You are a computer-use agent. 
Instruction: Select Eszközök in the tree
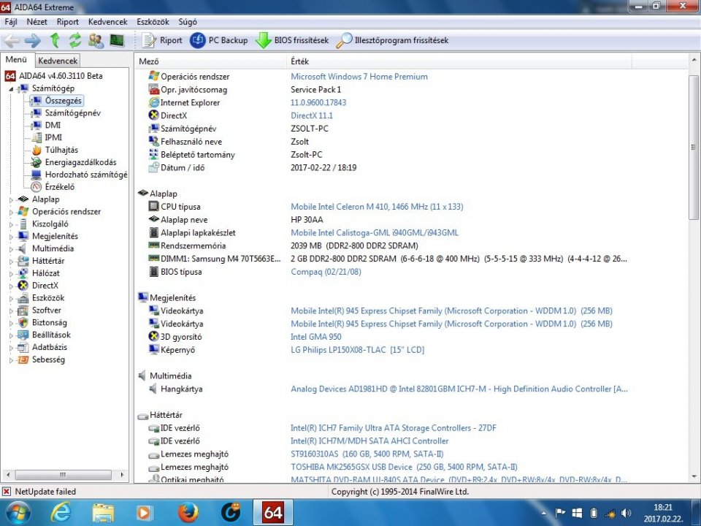48,298
